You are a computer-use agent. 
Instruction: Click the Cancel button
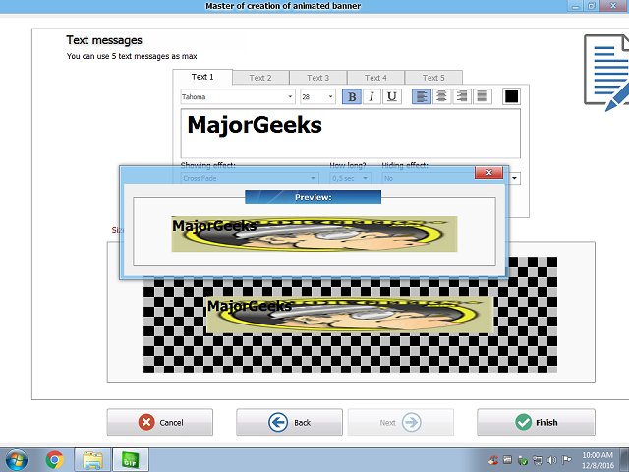pyautogui.click(x=160, y=422)
